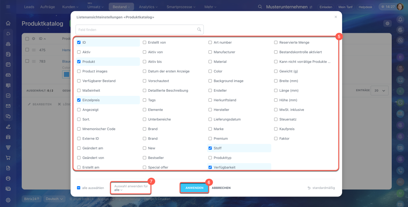This screenshot has height=207, width=408.
Task: Close the list view settings dialog
Action: tap(336, 17)
